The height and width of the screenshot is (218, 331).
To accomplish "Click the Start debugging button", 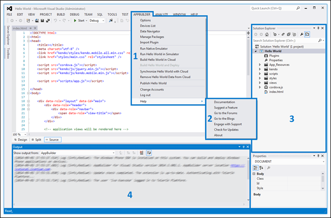I will 80,20.
